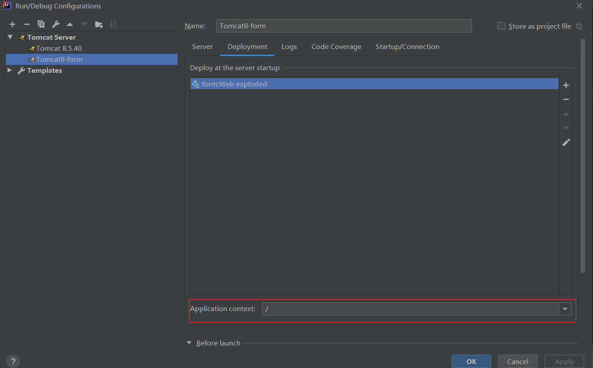Screen dimensions: 593x368
Task: Collapse the Tomcat Server tree node
Action: pyautogui.click(x=10, y=37)
